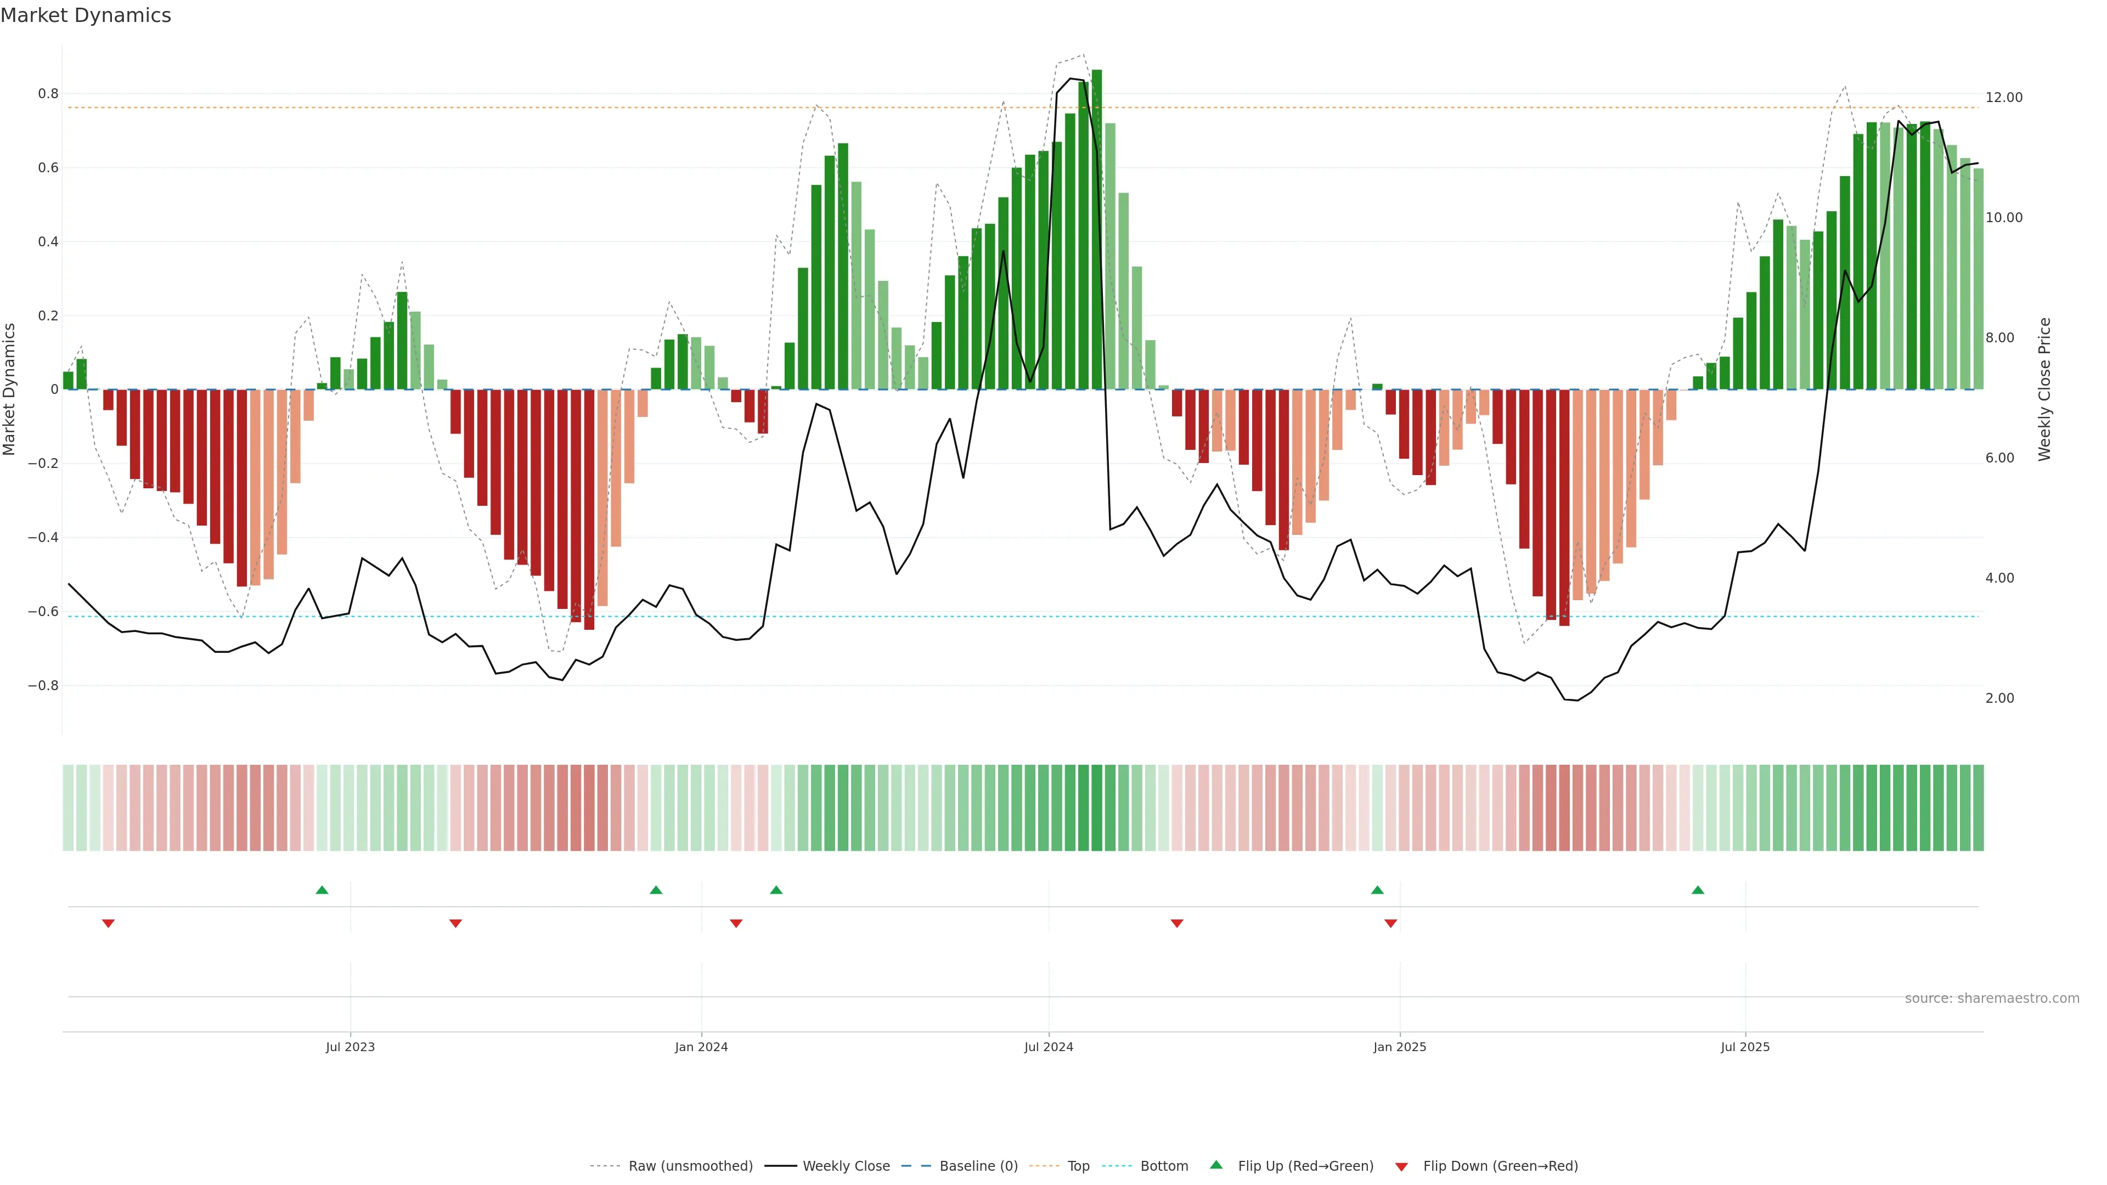Click the Jul 2025 x-axis label
This screenshot has height=1185, width=2107.
pyautogui.click(x=1745, y=1047)
